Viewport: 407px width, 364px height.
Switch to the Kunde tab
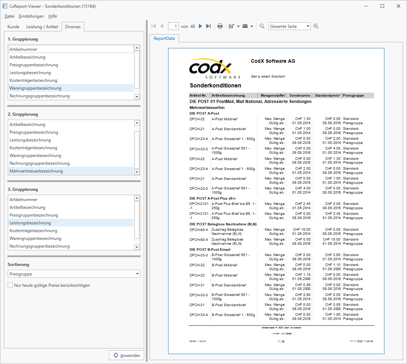point(13,27)
